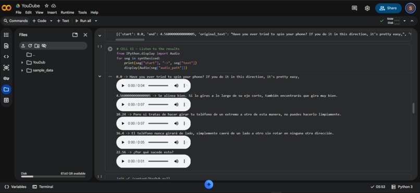Viewport: 420px width, 193px height.
Task: Refresh the Files list
Action: pos(30,46)
